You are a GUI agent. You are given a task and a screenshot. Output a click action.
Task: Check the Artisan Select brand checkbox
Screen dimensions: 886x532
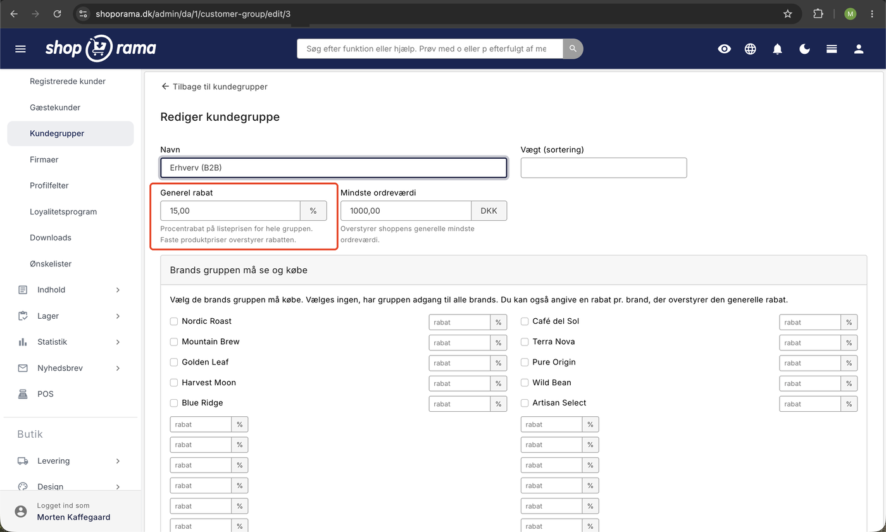[x=525, y=403]
